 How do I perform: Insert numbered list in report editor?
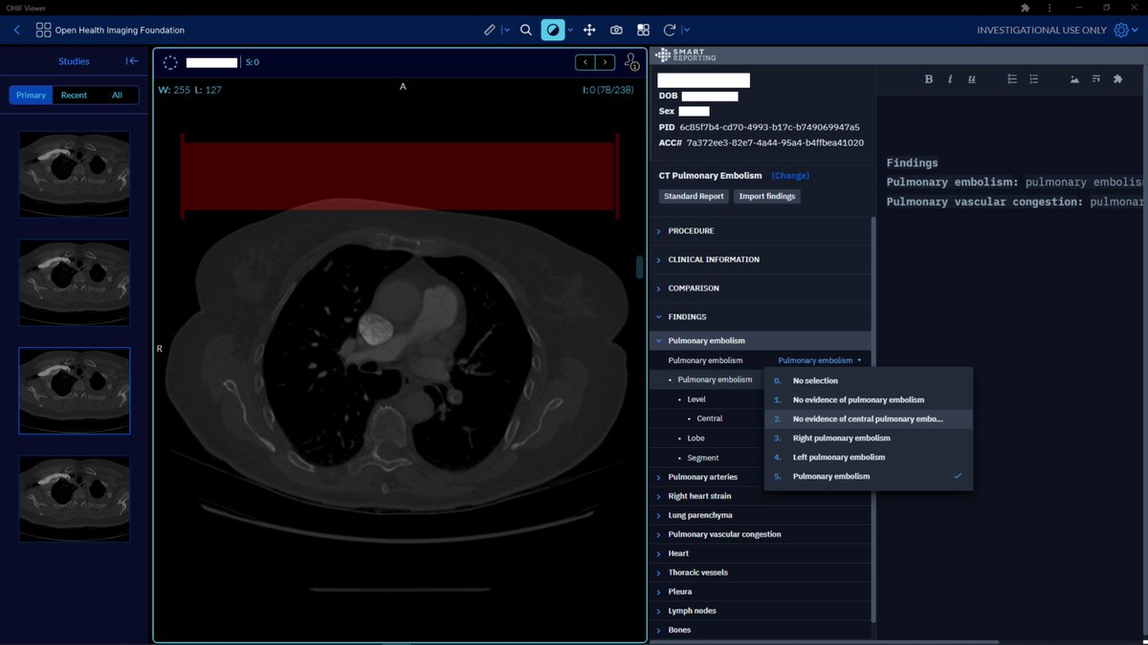tap(1034, 79)
